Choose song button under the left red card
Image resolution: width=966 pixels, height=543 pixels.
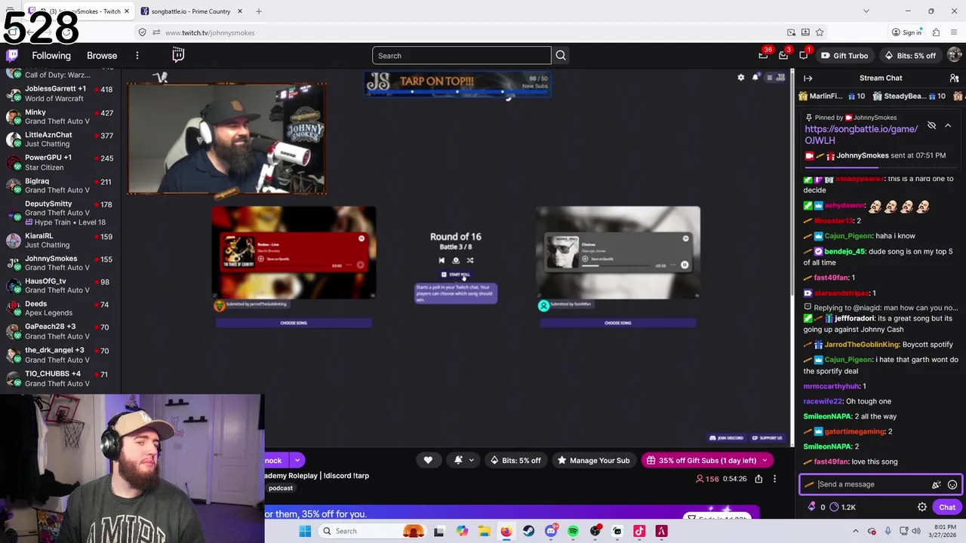(294, 323)
